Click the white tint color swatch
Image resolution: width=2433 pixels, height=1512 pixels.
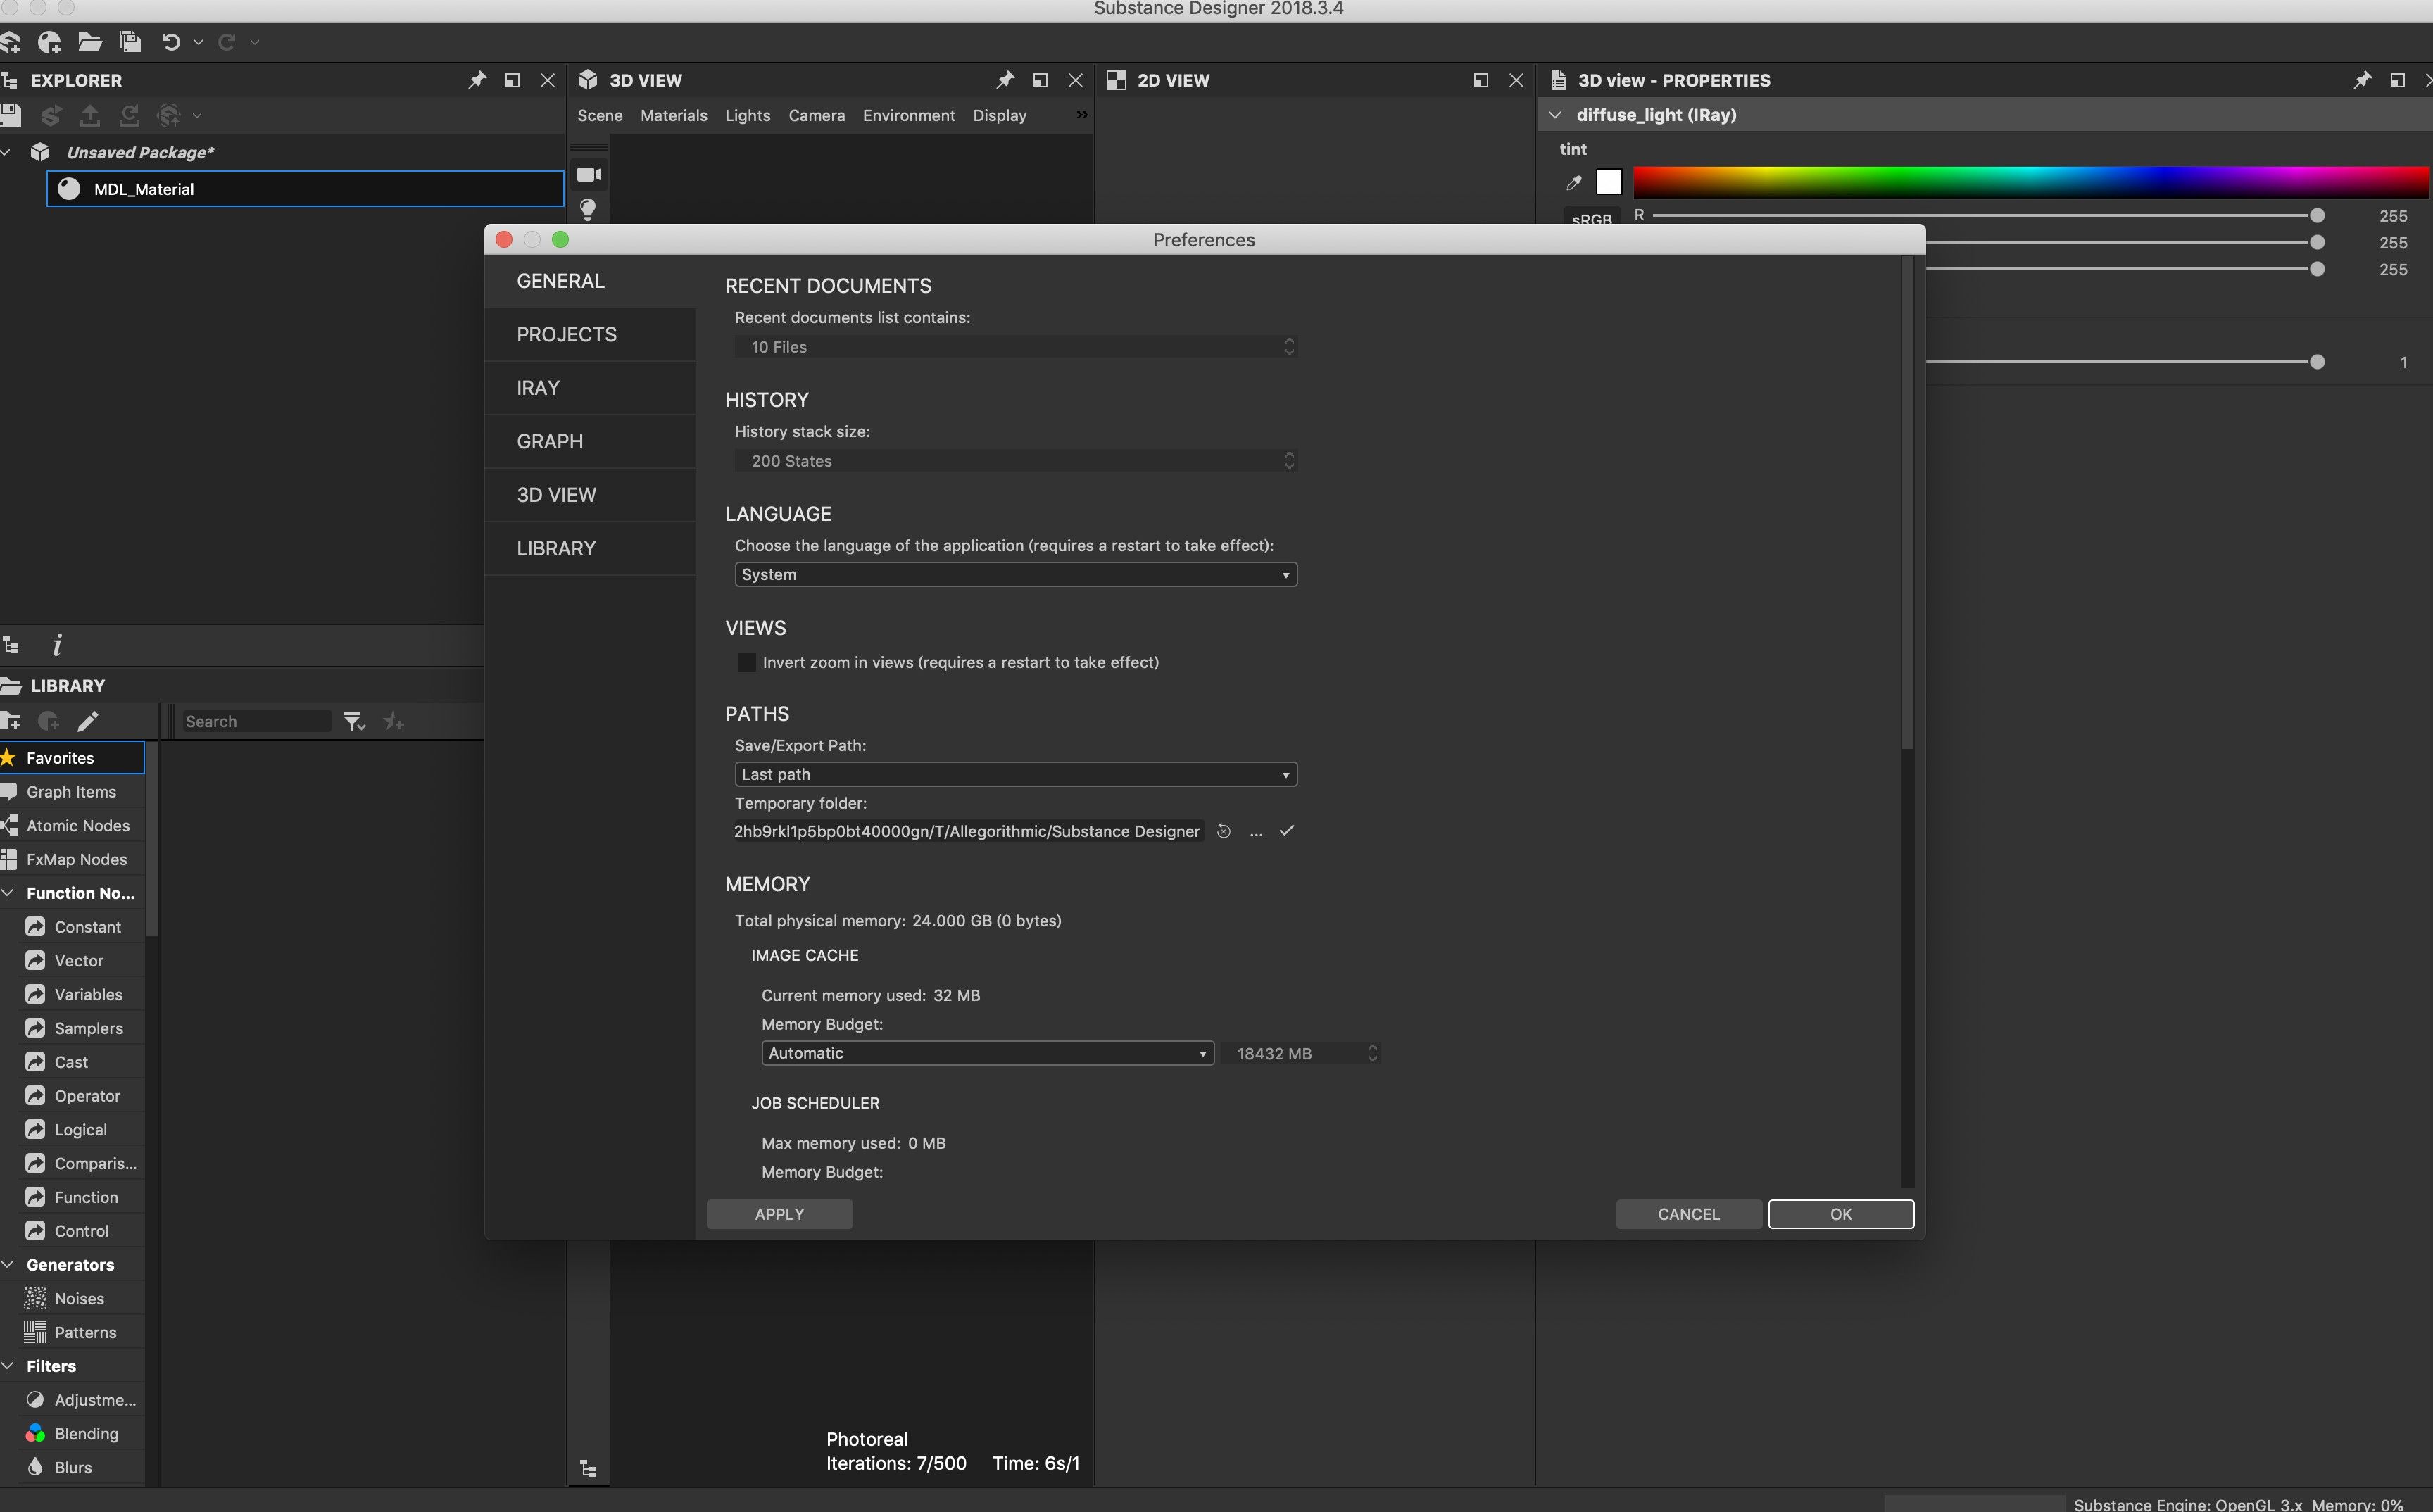1609,182
